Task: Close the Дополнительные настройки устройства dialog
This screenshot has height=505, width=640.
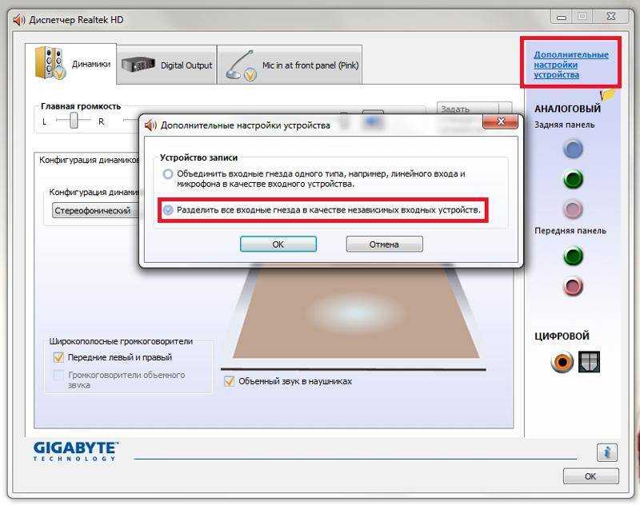Action: click(500, 121)
